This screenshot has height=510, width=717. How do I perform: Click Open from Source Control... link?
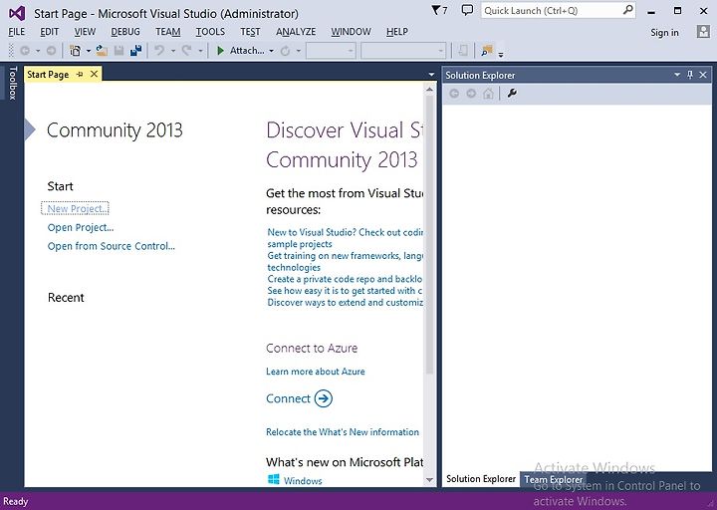112,246
